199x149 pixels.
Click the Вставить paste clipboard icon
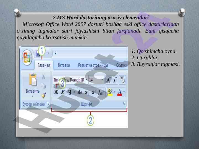click(33, 79)
